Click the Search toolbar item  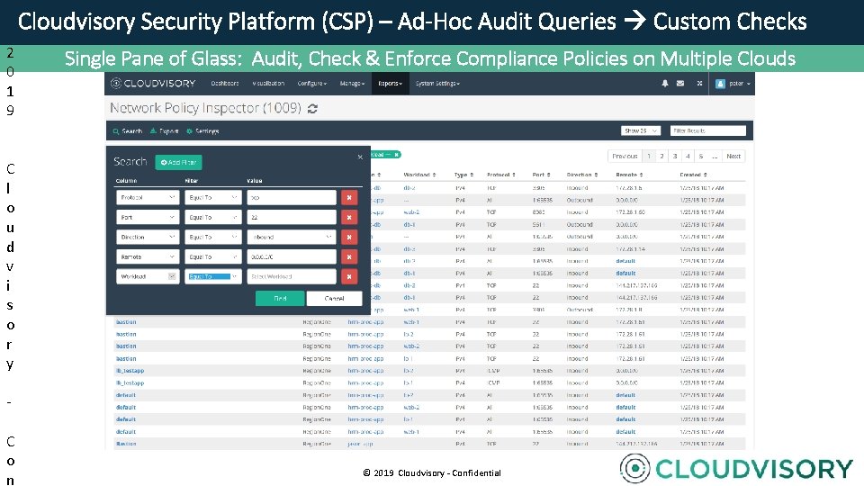[x=127, y=131]
